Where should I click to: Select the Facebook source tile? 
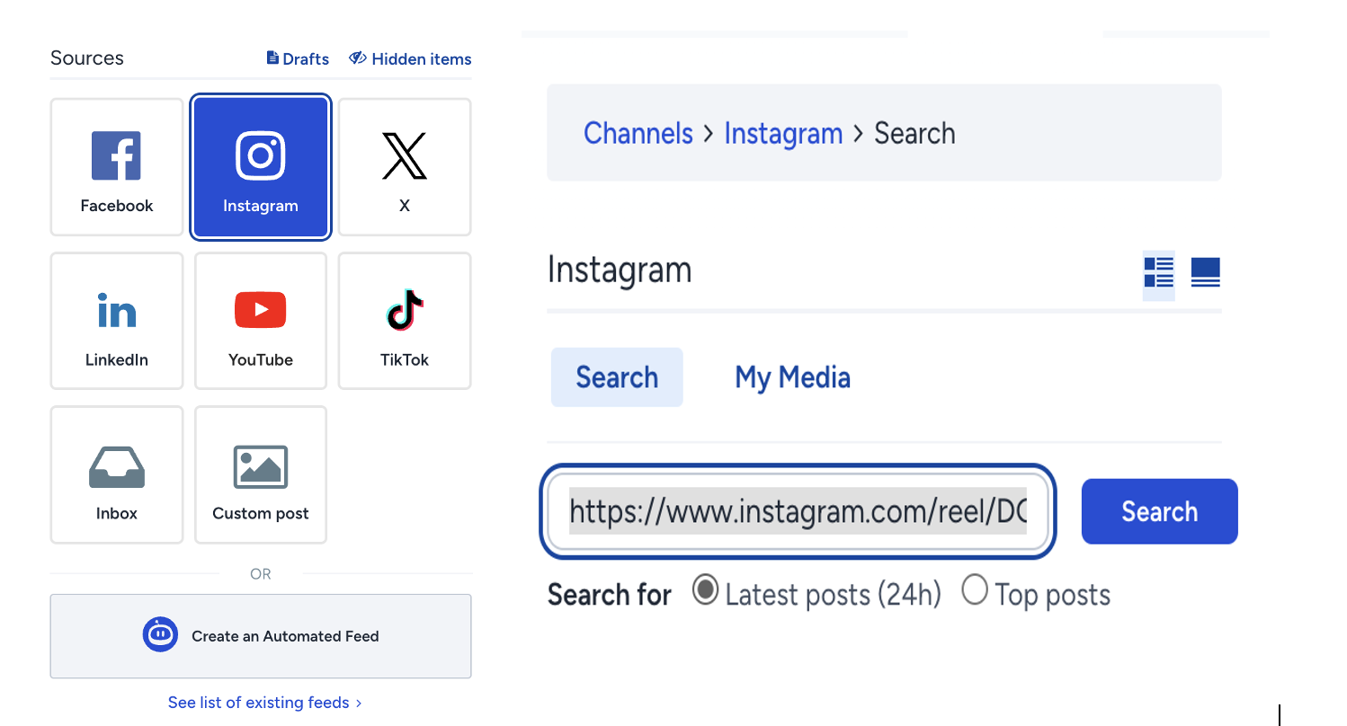tap(117, 167)
